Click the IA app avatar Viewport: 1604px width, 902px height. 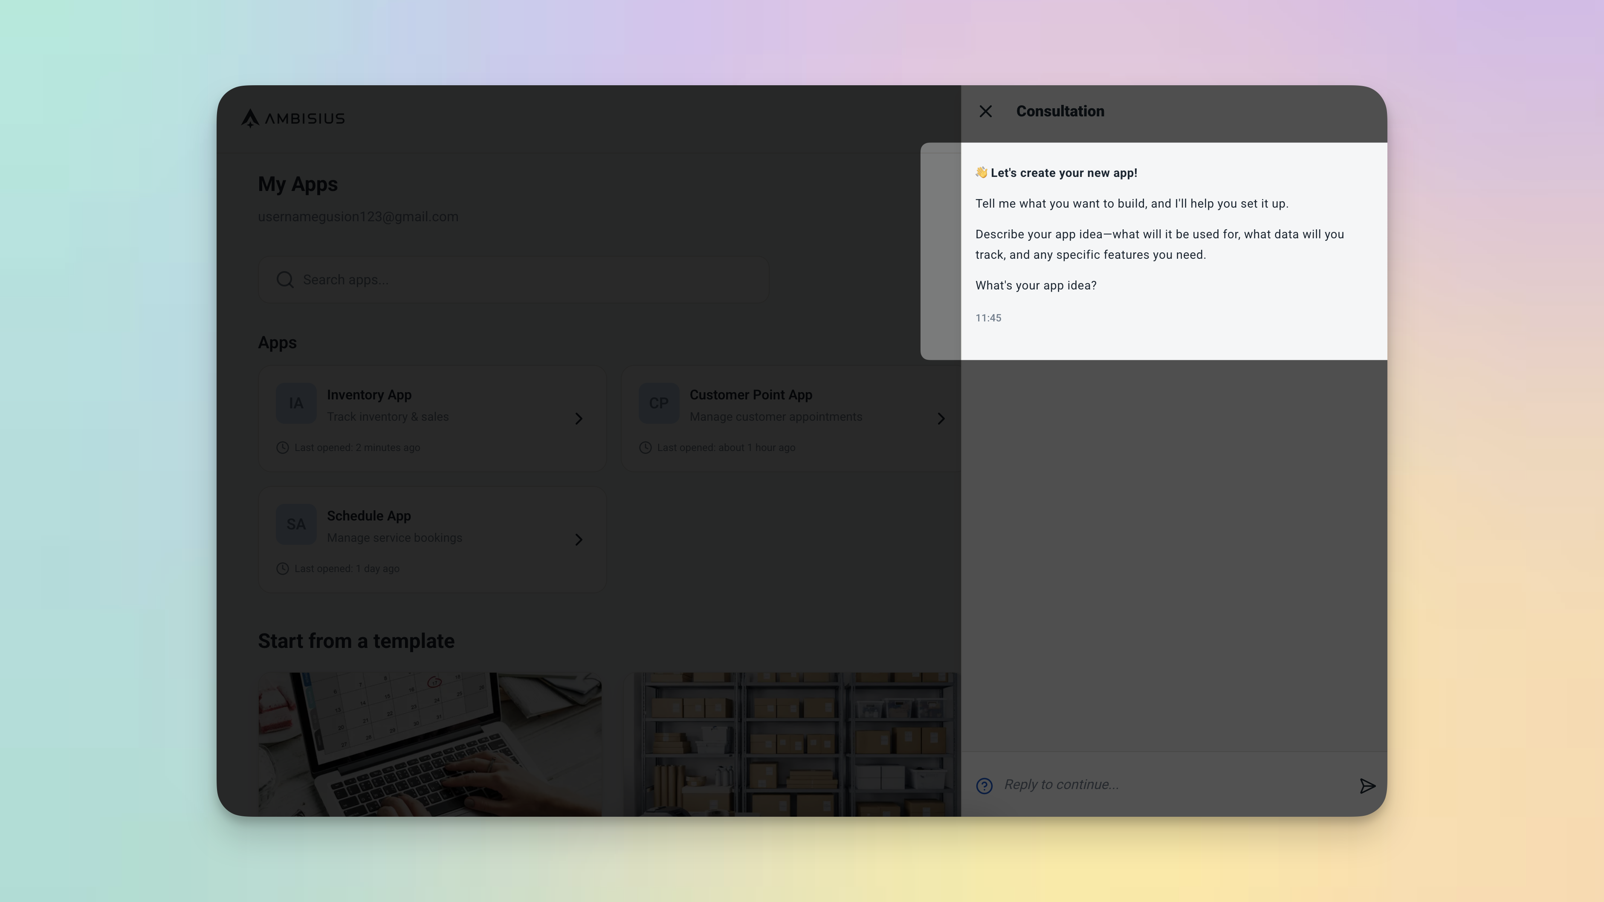click(296, 403)
